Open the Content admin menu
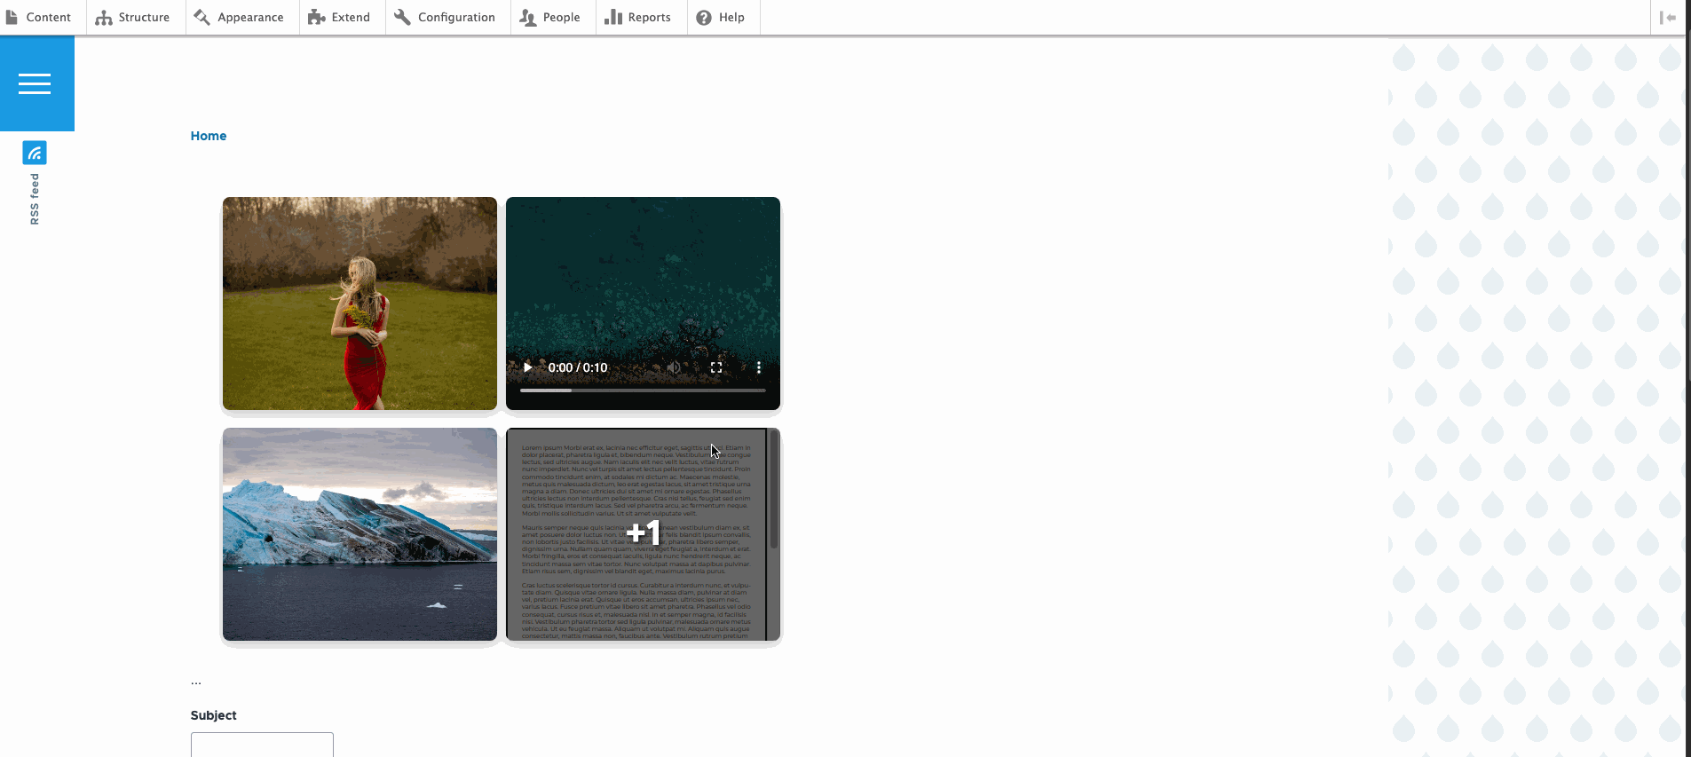The height and width of the screenshot is (757, 1691). click(x=38, y=18)
